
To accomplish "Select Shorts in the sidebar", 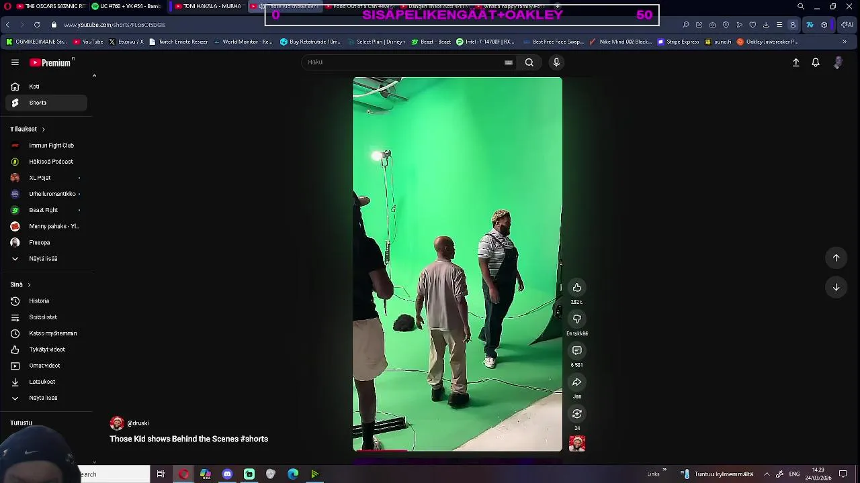I will pyautogui.click(x=46, y=103).
